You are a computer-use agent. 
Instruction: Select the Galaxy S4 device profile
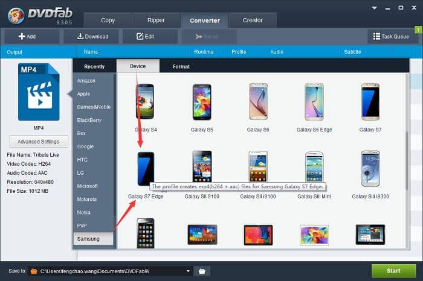(x=145, y=102)
